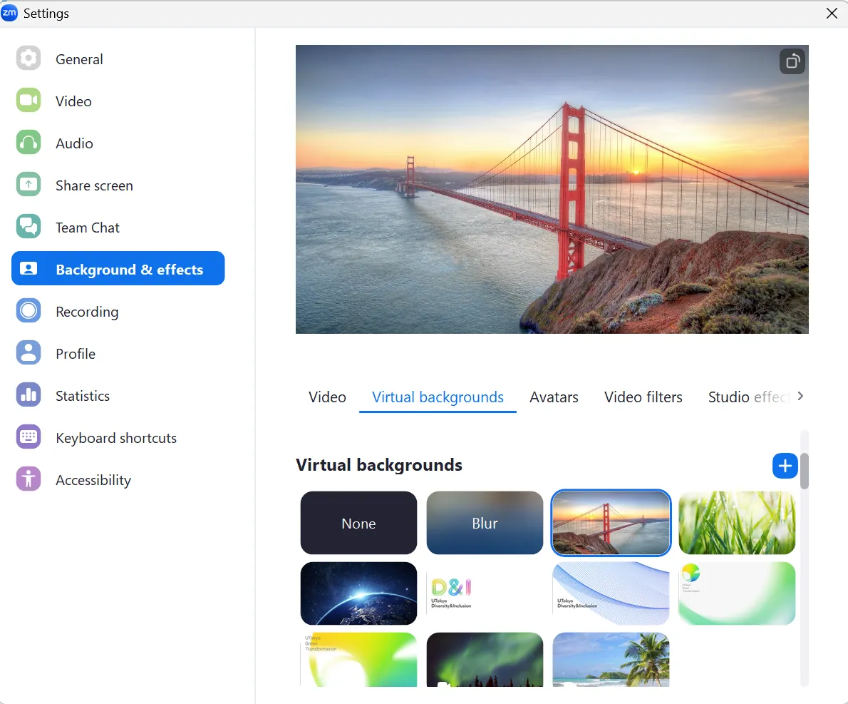Expand more tabs with the right chevron

pyautogui.click(x=800, y=397)
